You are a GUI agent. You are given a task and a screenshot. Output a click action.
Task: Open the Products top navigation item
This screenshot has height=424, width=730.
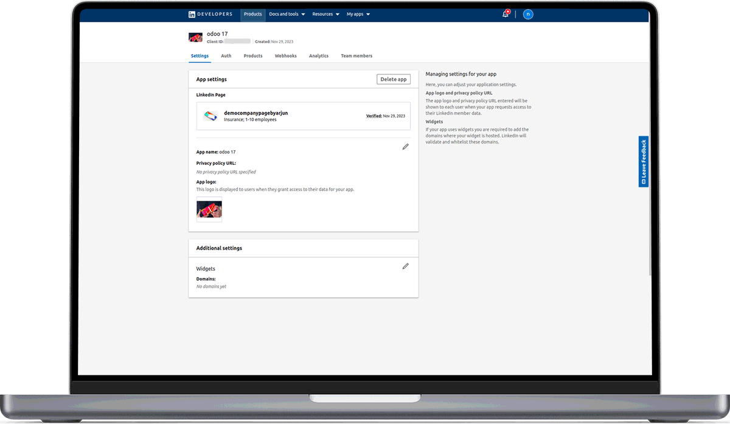(252, 14)
